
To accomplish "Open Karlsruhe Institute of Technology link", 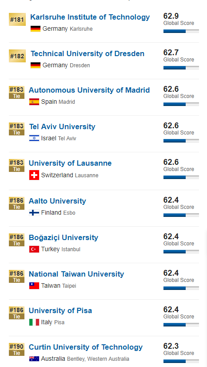I will pyautogui.click(x=90, y=17).
